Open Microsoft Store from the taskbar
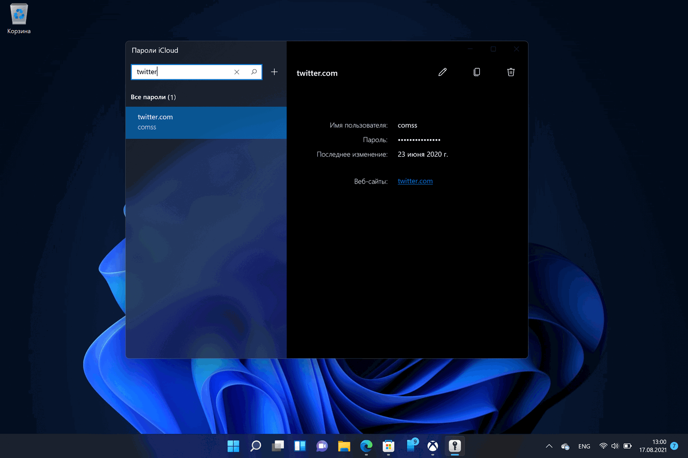Image resolution: width=688 pixels, height=458 pixels. [388, 446]
